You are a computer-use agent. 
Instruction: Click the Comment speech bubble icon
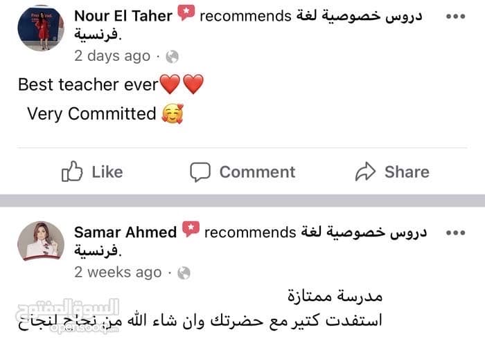(200, 172)
